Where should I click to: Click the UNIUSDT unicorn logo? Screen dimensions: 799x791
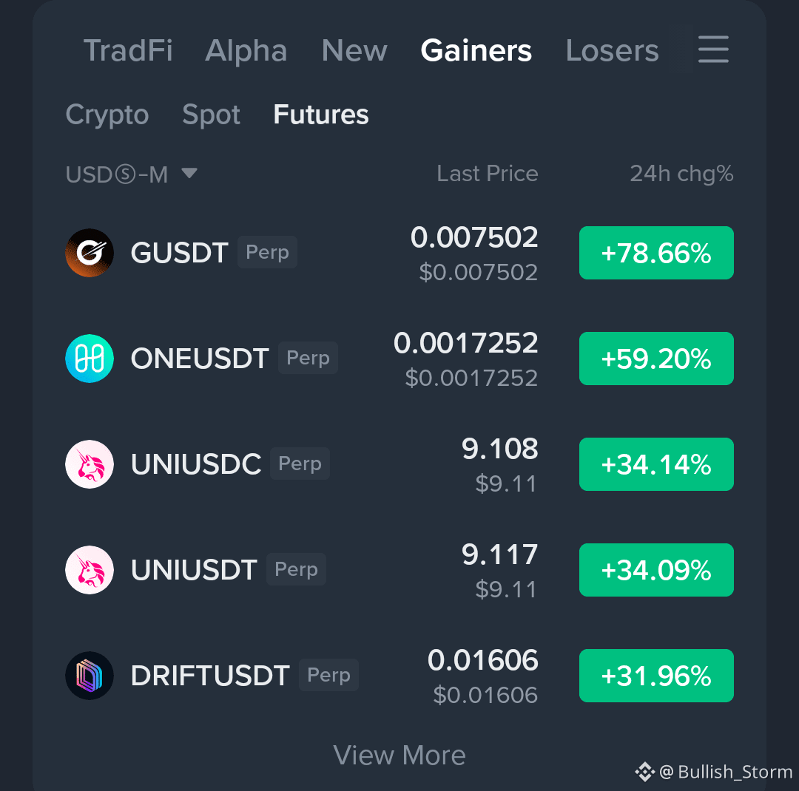coord(90,570)
